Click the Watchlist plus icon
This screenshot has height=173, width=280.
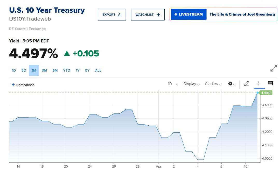click(158, 15)
